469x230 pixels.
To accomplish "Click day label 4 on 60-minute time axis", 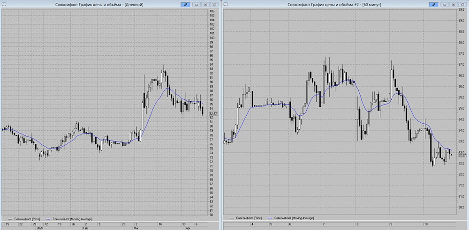I will tap(252, 224).
